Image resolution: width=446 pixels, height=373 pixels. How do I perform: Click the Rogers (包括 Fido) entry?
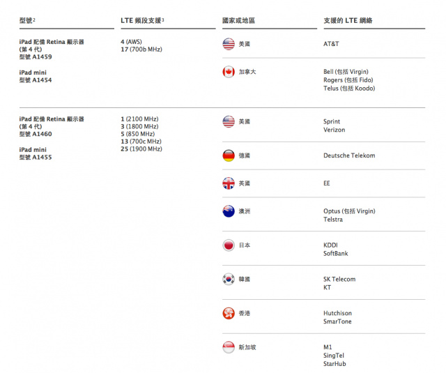[x=348, y=80]
